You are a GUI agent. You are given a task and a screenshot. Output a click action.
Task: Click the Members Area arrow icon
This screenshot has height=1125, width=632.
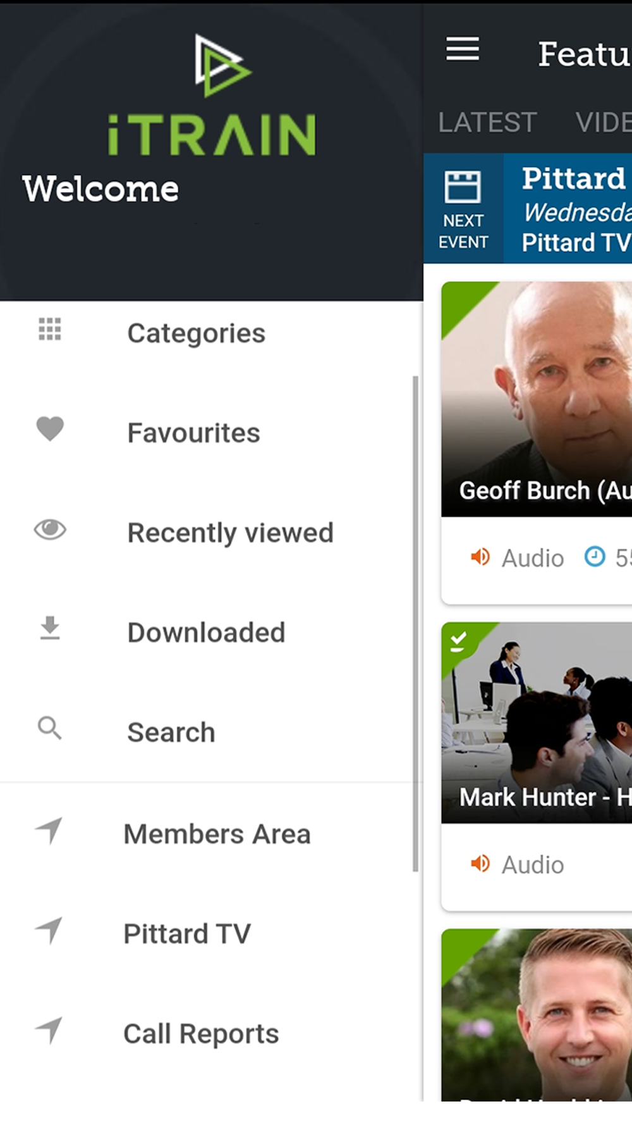(x=49, y=830)
